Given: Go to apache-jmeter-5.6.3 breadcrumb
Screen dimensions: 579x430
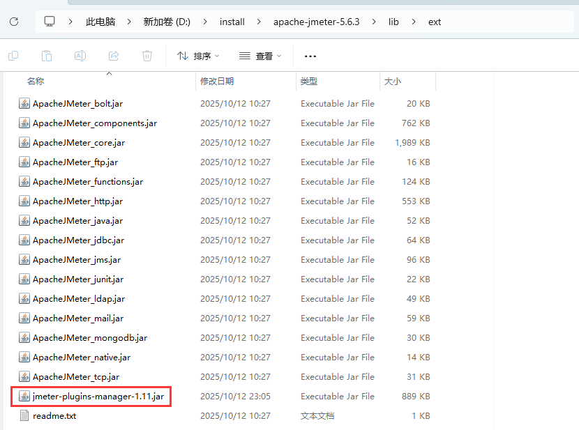Looking at the screenshot, I should [x=317, y=22].
